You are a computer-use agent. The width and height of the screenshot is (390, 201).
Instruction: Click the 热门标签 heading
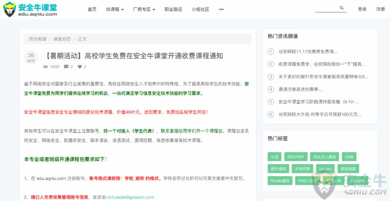(x=278, y=138)
